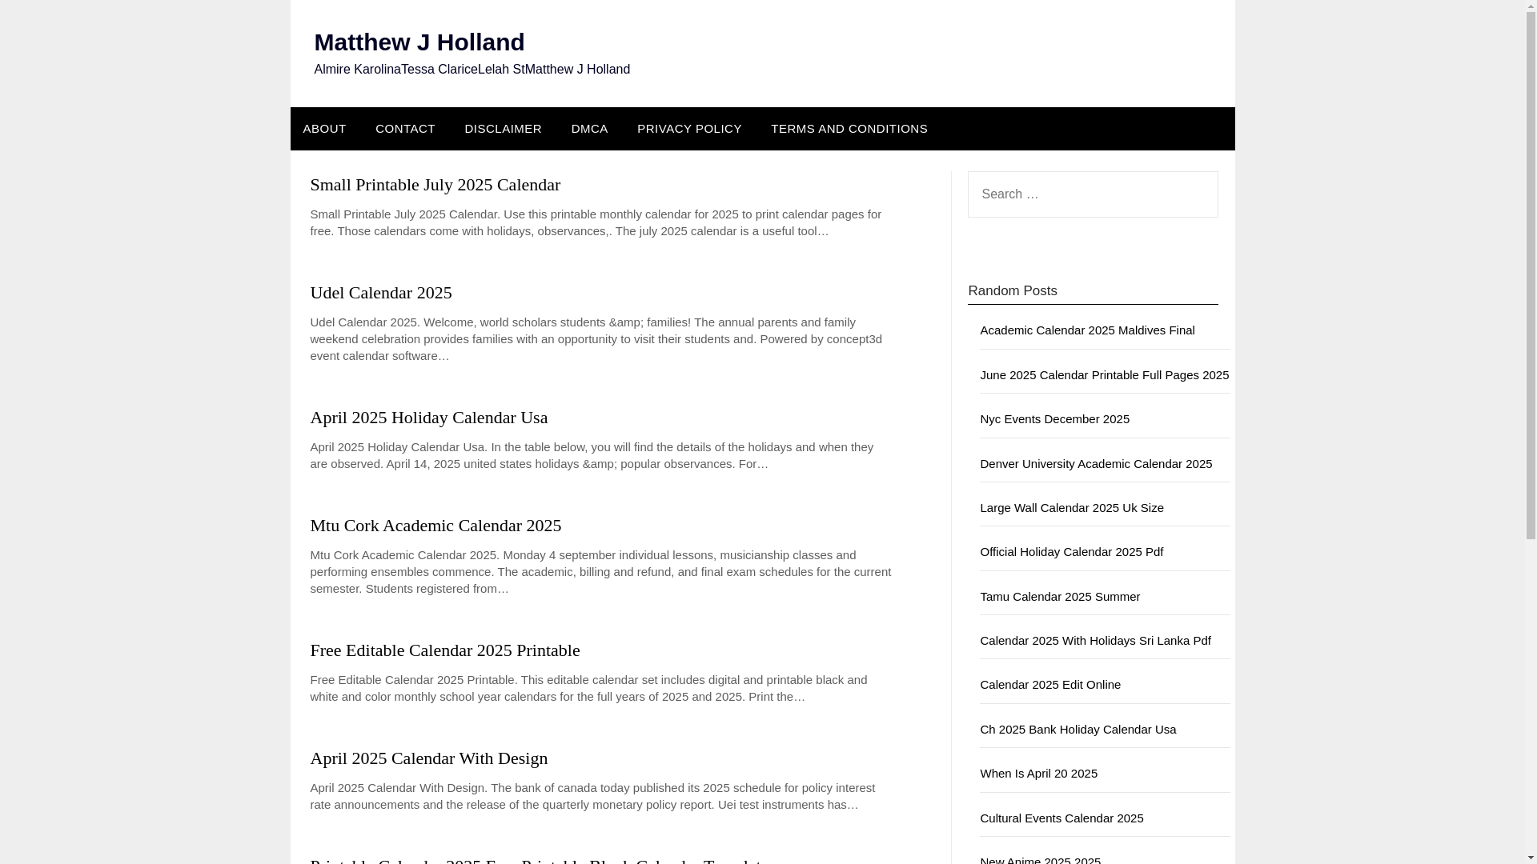This screenshot has height=864, width=1537.
Task: Open Small Printable July 2025 Calendar post
Action: click(435, 185)
